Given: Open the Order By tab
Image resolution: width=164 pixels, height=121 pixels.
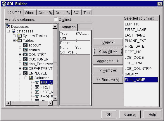Looking at the screenshot, I should click(45, 13).
